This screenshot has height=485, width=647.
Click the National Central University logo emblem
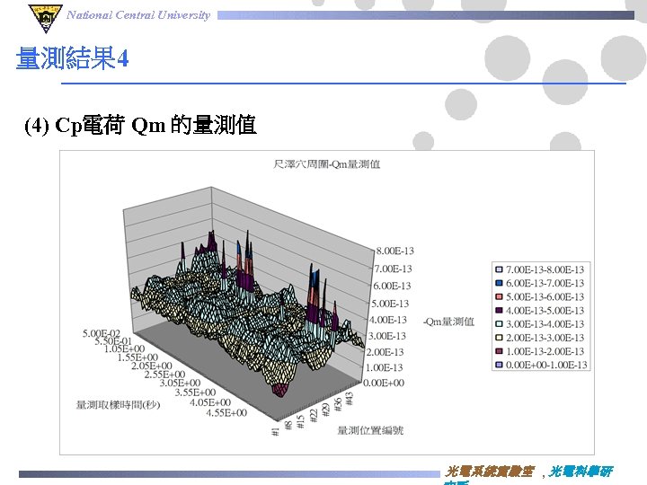(x=45, y=17)
